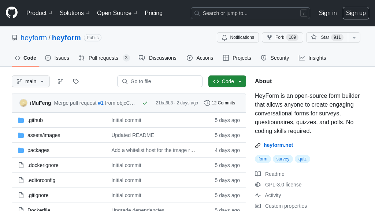Open the 12 Commits history
The height and width of the screenshot is (211, 375).
220,103
